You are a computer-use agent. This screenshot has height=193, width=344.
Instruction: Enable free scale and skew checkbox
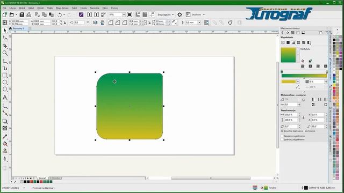pyautogui.click(x=282, y=131)
